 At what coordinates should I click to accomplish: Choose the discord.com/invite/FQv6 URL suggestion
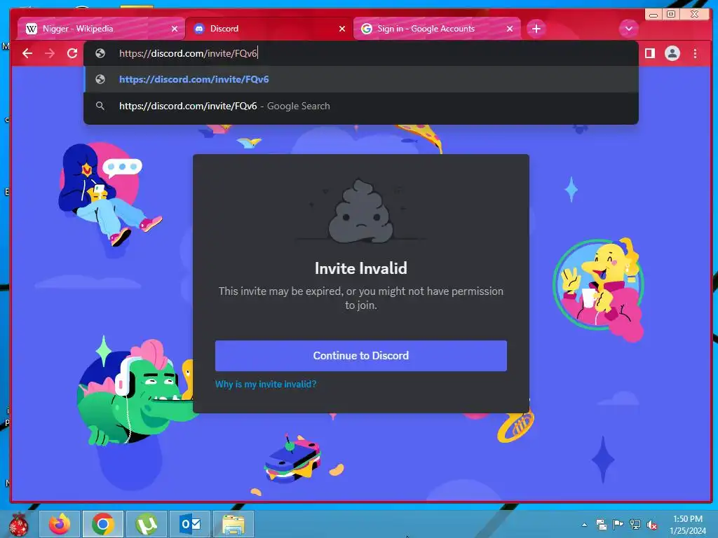(361, 79)
